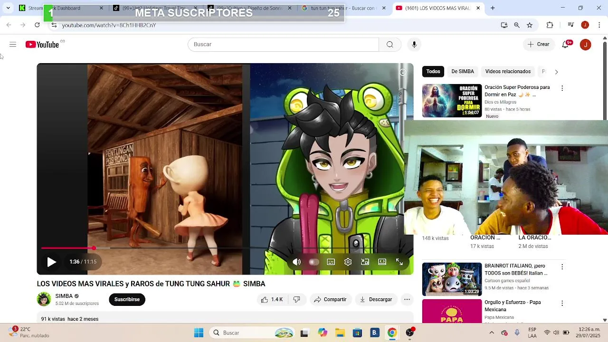Image resolution: width=608 pixels, height=342 pixels.
Task: Bookmark this page with the star
Action: pos(530,25)
